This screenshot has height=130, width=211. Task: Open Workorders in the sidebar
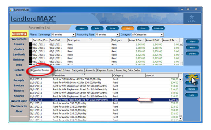point(19,39)
